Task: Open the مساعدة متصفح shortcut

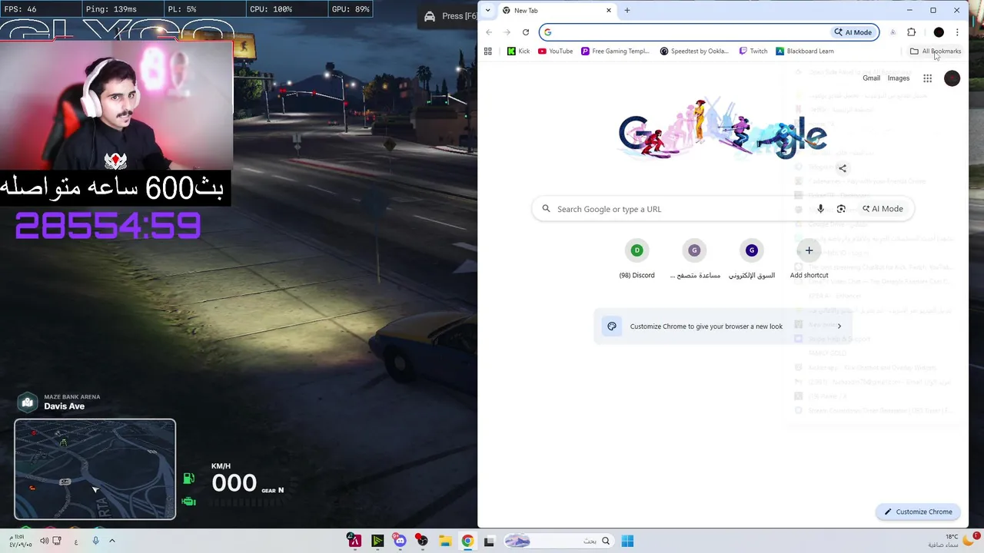Action: [x=694, y=258]
